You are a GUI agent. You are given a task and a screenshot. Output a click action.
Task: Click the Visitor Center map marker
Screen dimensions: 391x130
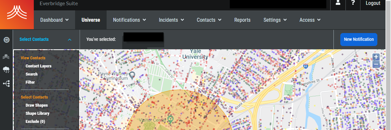click(170, 120)
